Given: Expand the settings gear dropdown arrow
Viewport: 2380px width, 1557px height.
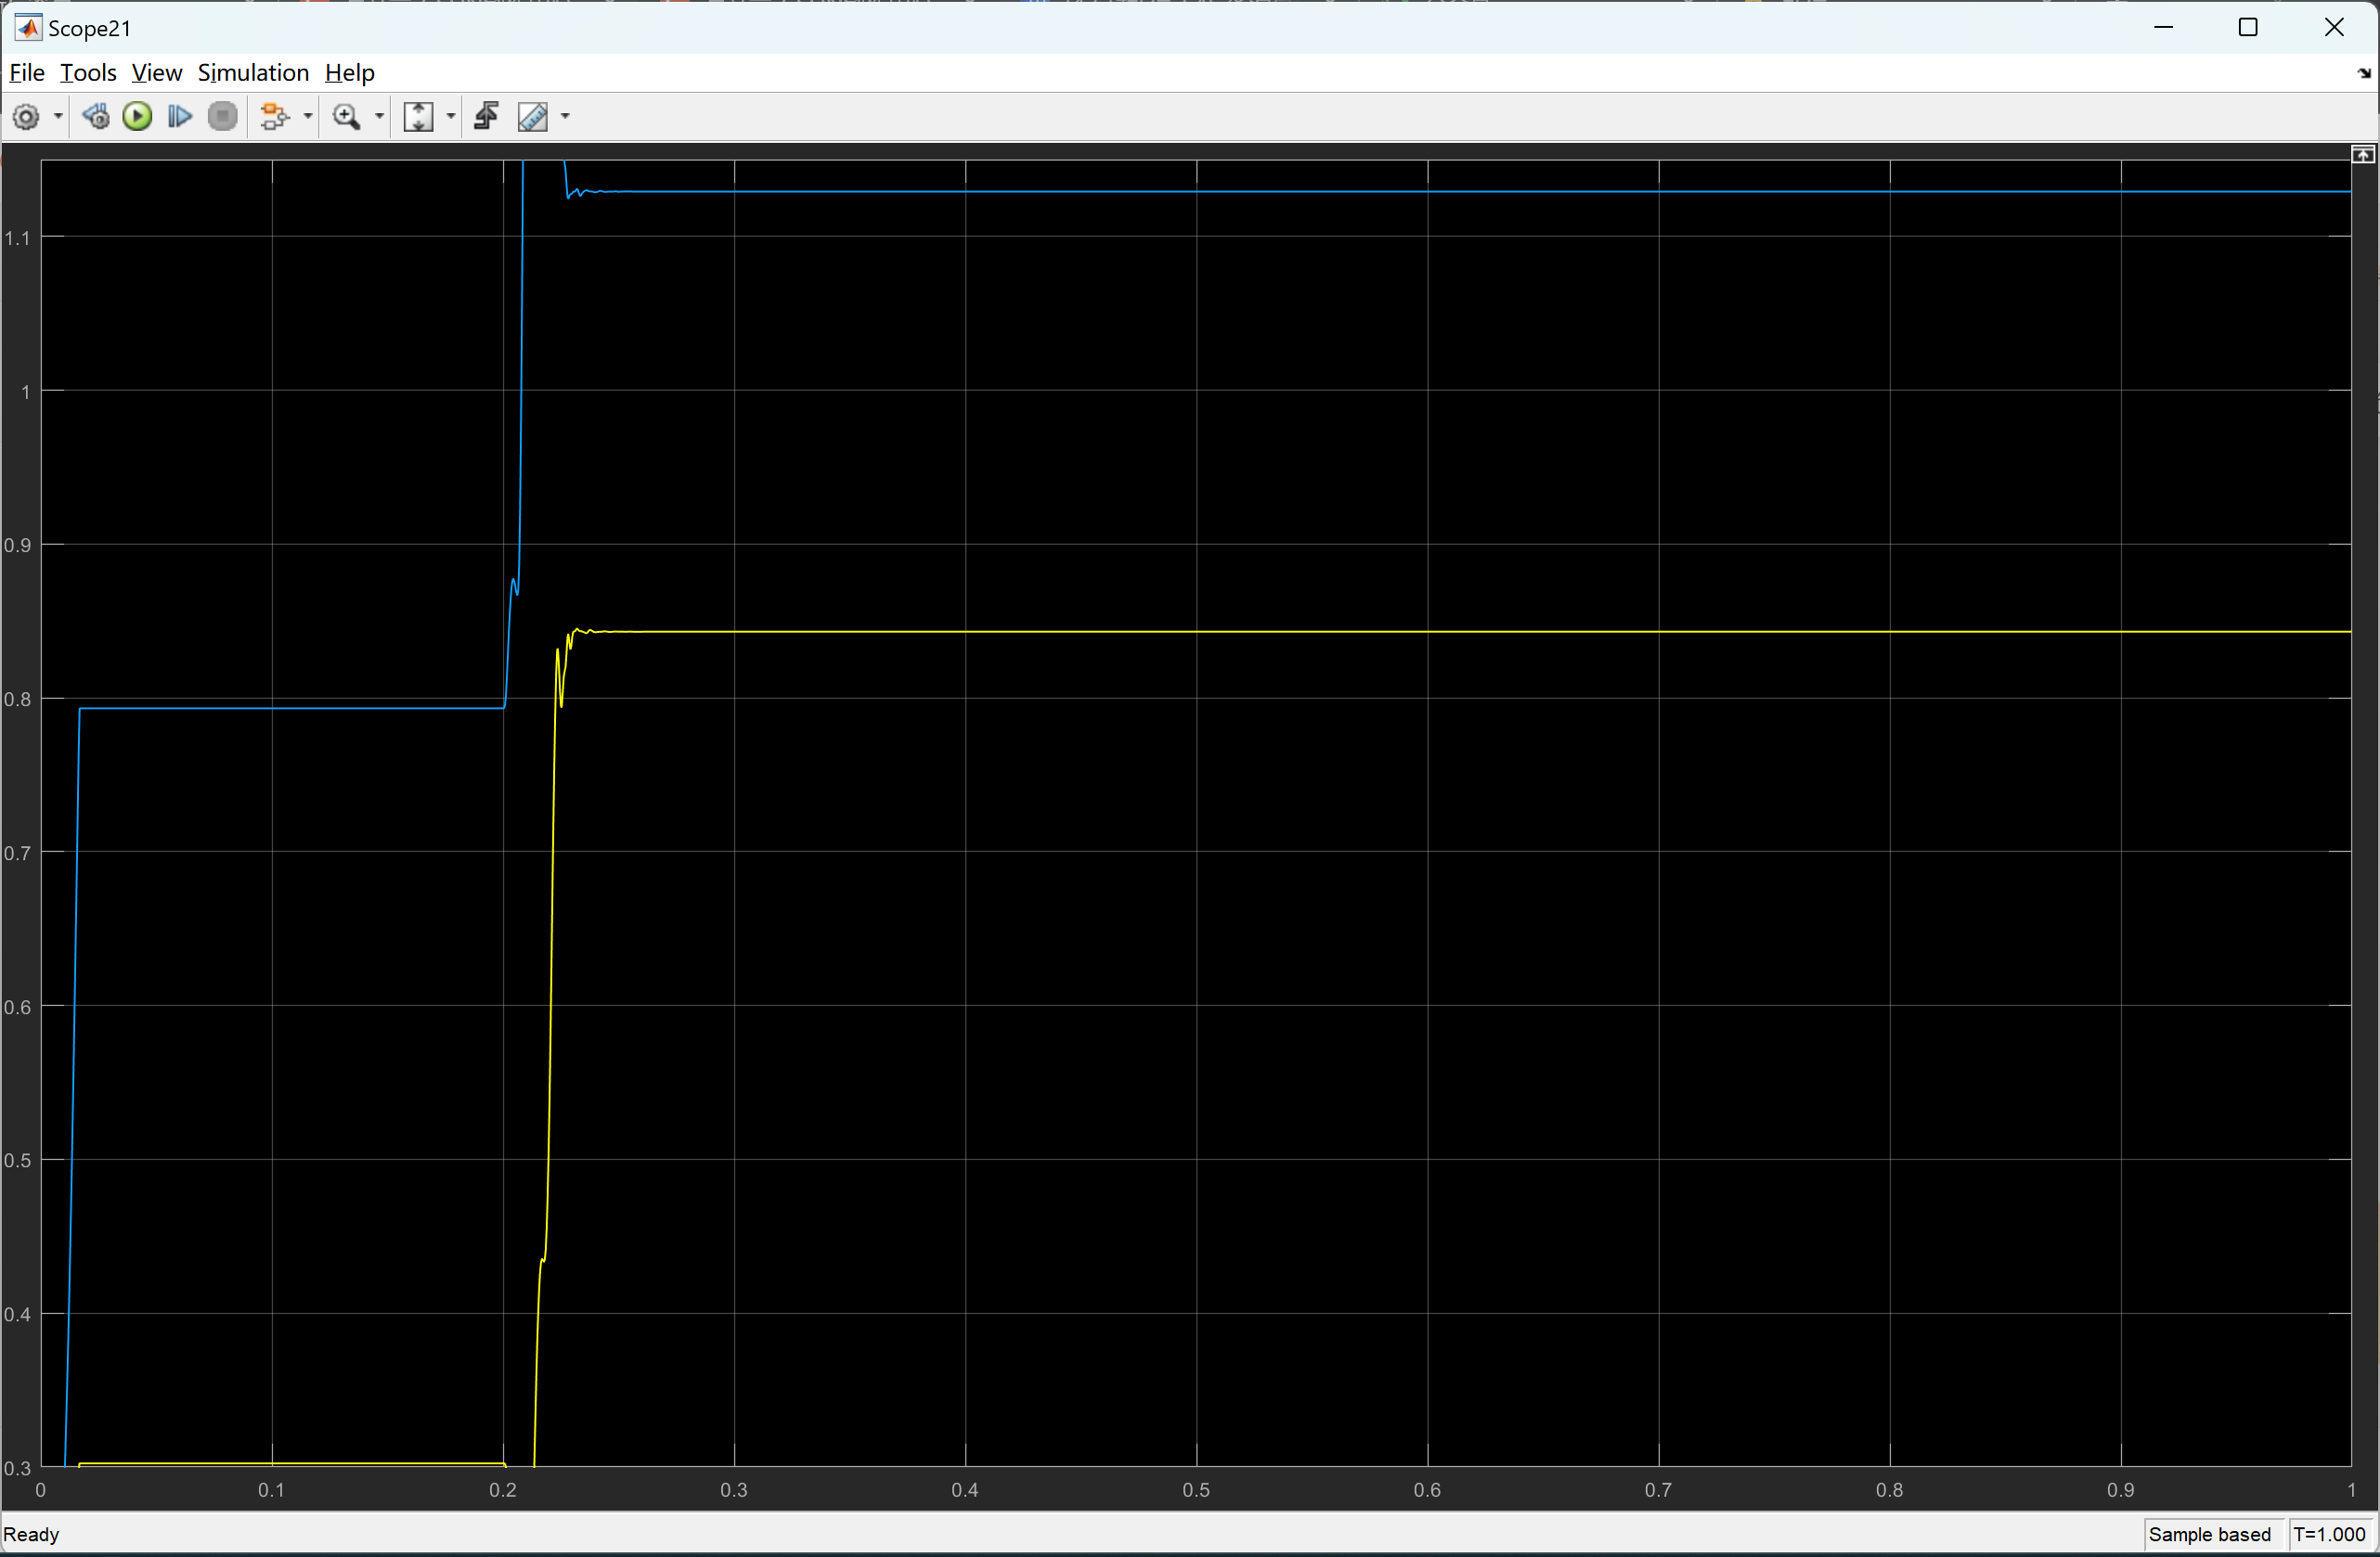Looking at the screenshot, I should pyautogui.click(x=57, y=117).
